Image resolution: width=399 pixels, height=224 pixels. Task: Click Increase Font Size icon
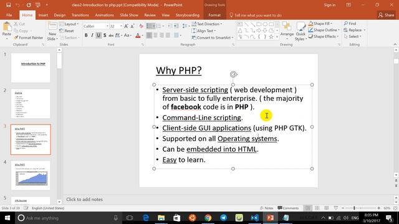click(126, 26)
